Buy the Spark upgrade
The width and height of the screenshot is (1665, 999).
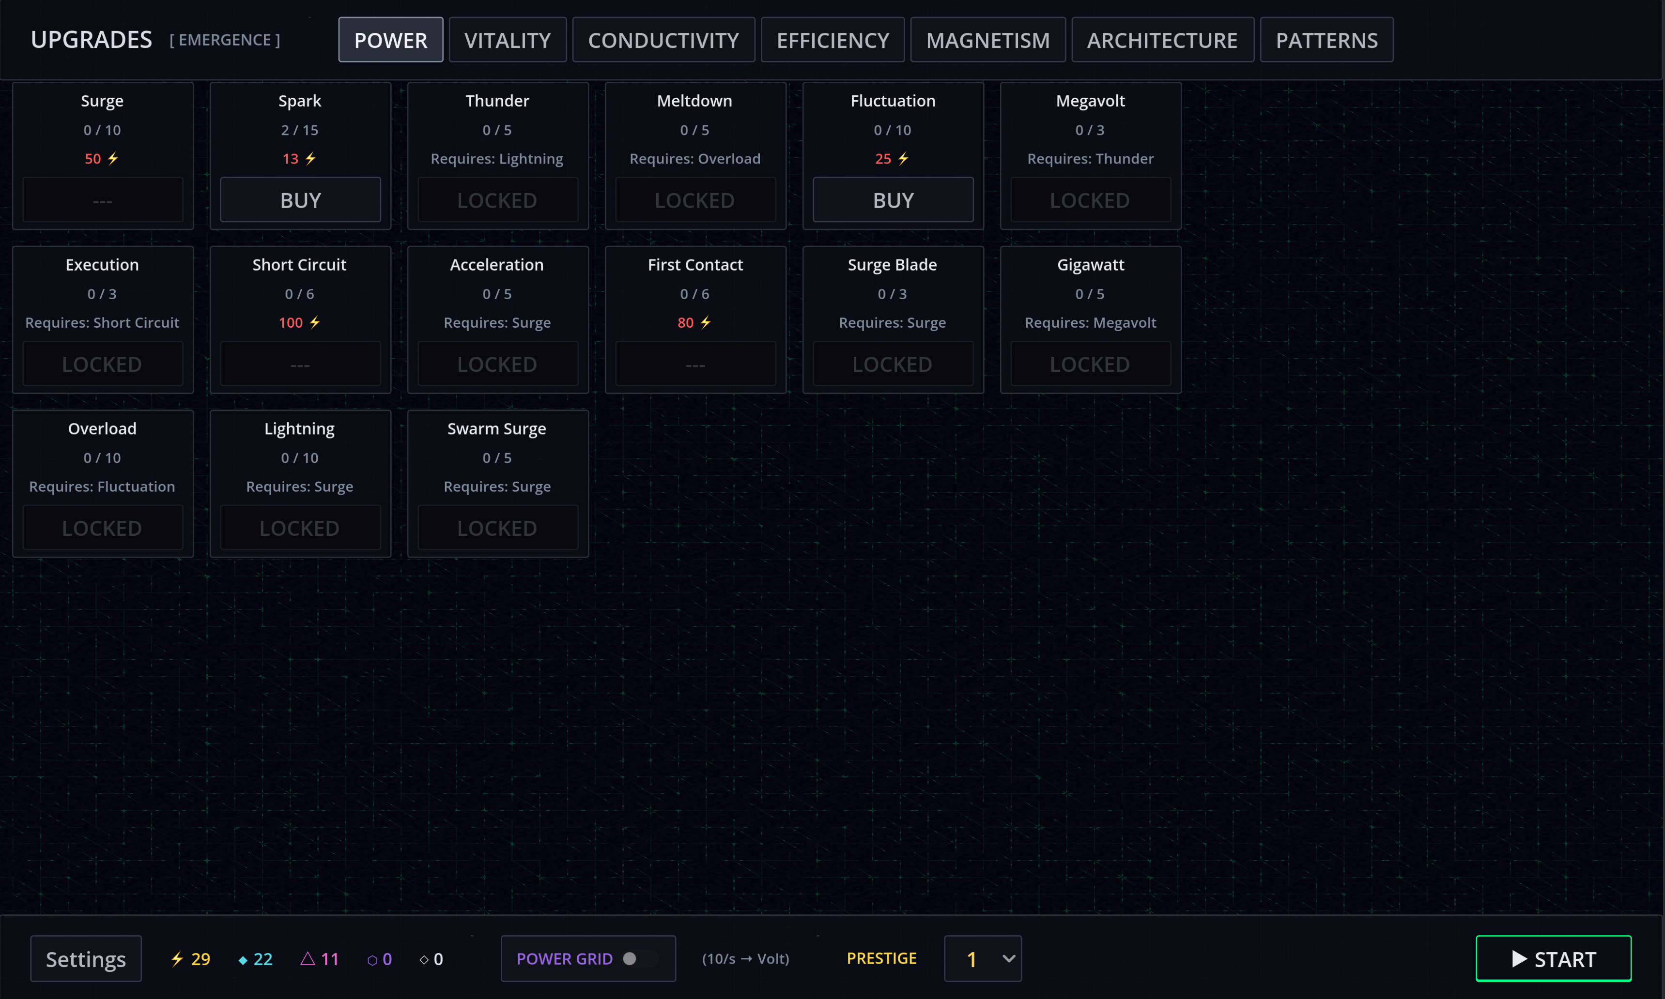point(300,200)
